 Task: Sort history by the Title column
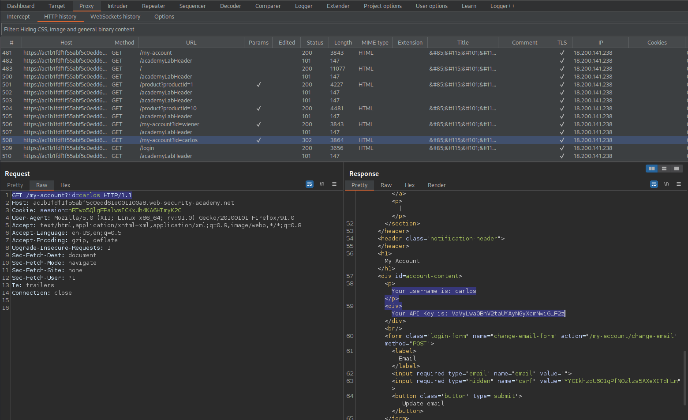[463, 42]
